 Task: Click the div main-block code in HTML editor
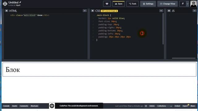[x=30, y=15]
